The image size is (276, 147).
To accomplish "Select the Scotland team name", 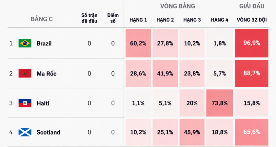I will coord(48,132).
